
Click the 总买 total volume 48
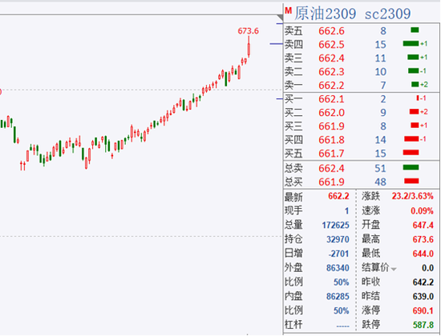[x=380, y=182]
